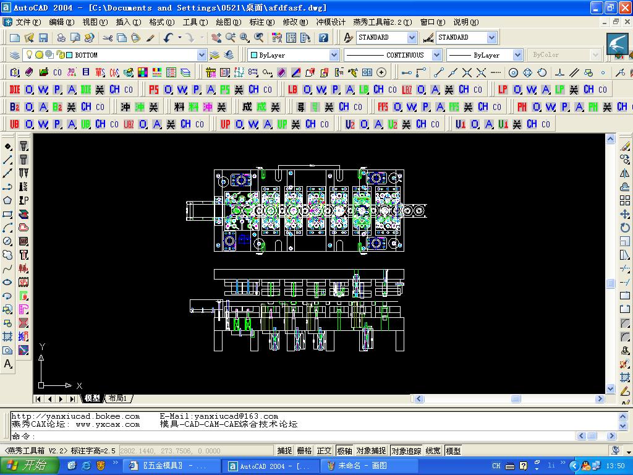Click the vertical drawing scrollbar thumb

[610, 283]
